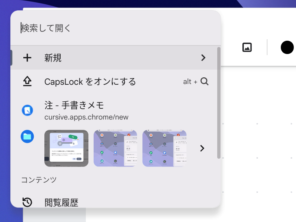Expand 新規 with its chevron arrow
296x222 pixels.
[203, 58]
